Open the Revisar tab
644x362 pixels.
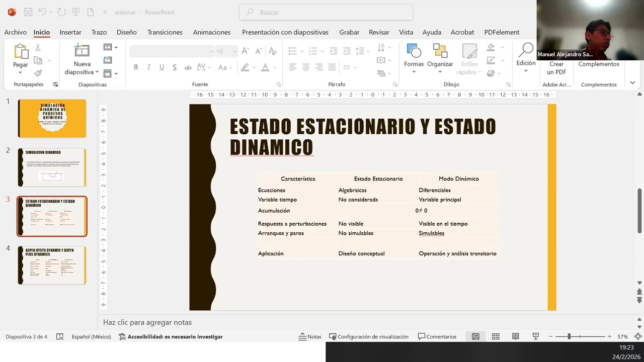(x=379, y=32)
